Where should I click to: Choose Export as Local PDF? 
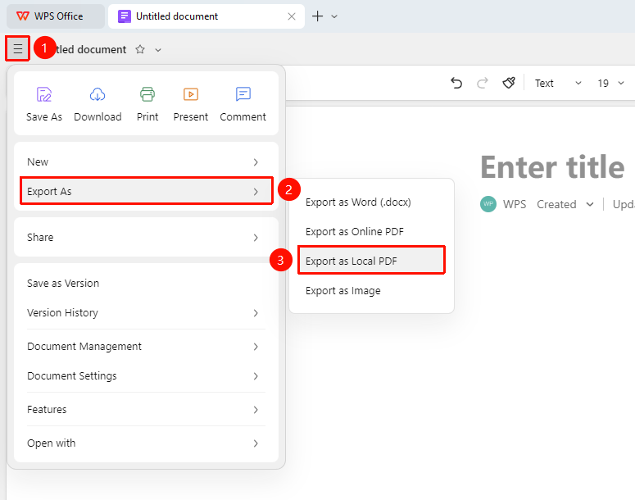(371, 261)
